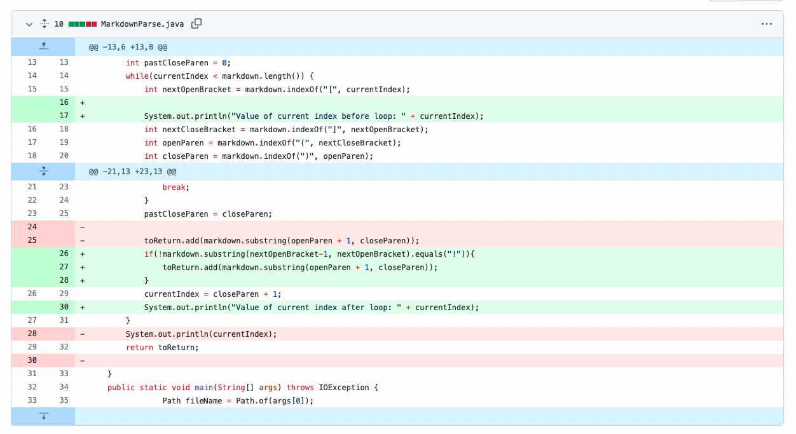Select the second hunk header @@ -21,13 +23,13 @@
796x434 pixels.
(132, 172)
